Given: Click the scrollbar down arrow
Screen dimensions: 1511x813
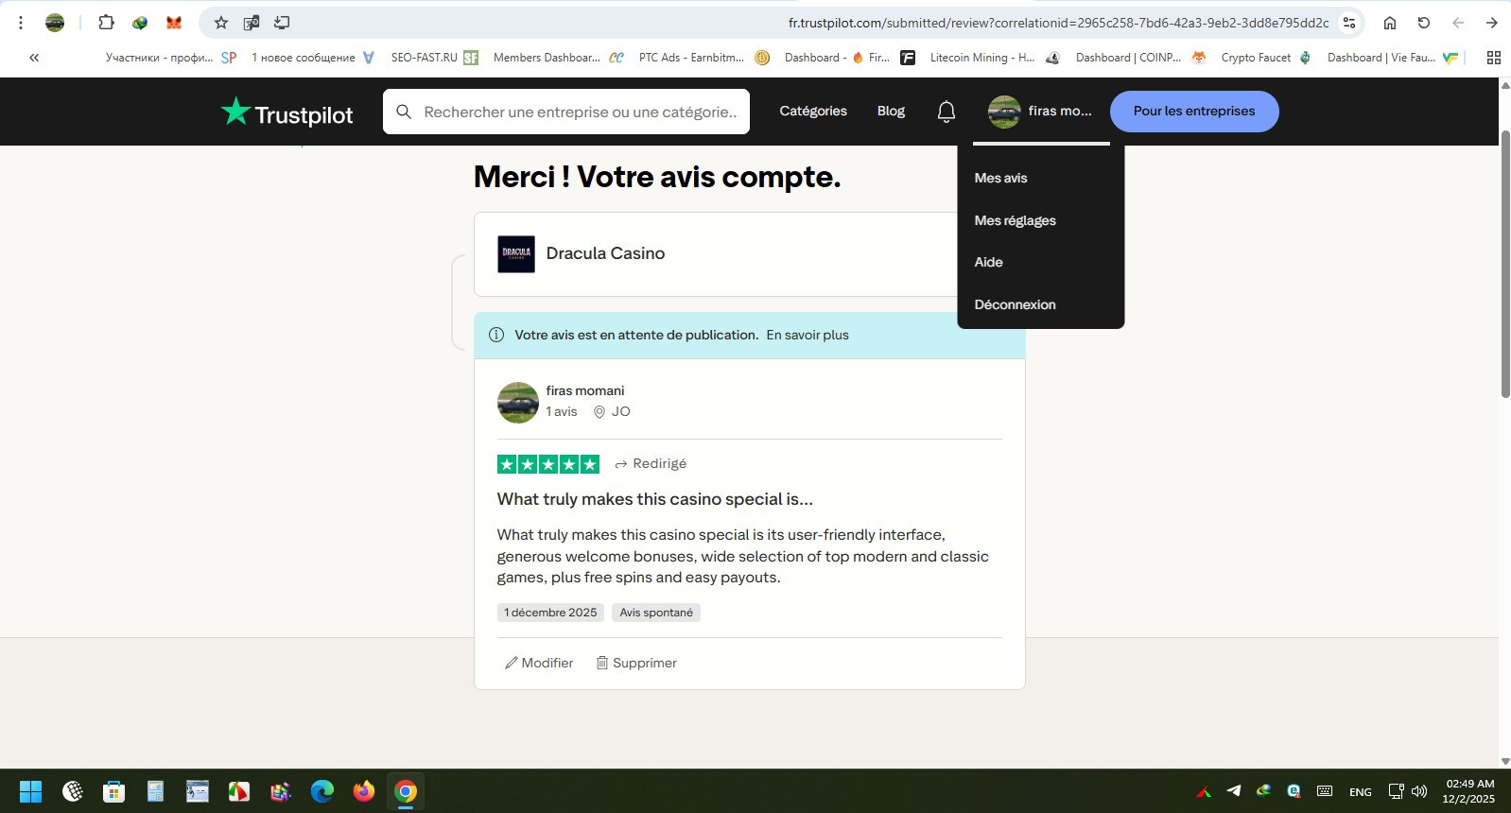Looking at the screenshot, I should click(1504, 761).
